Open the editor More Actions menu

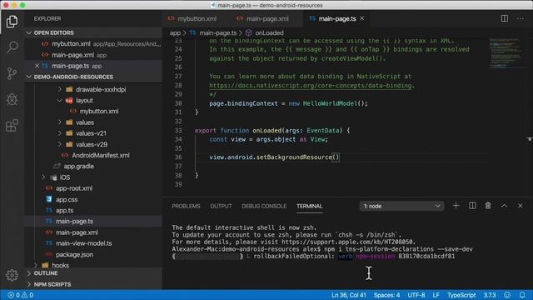pyautogui.click(x=521, y=18)
